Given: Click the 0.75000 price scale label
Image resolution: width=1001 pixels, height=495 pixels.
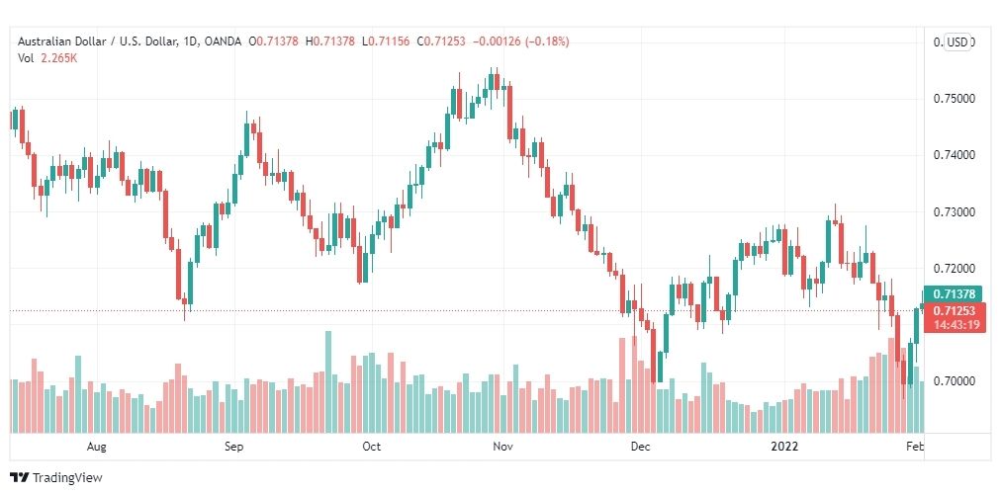Looking at the screenshot, I should point(955,98).
